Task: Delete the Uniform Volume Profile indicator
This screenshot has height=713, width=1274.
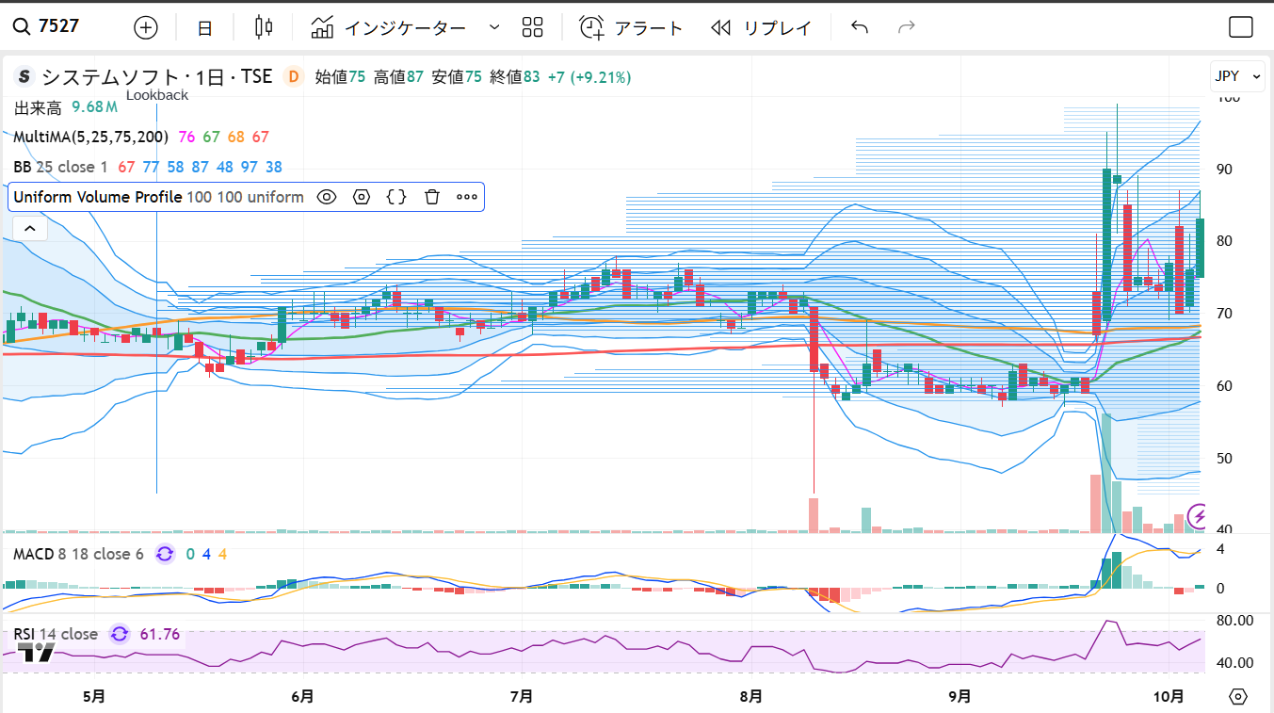Action: tap(432, 197)
